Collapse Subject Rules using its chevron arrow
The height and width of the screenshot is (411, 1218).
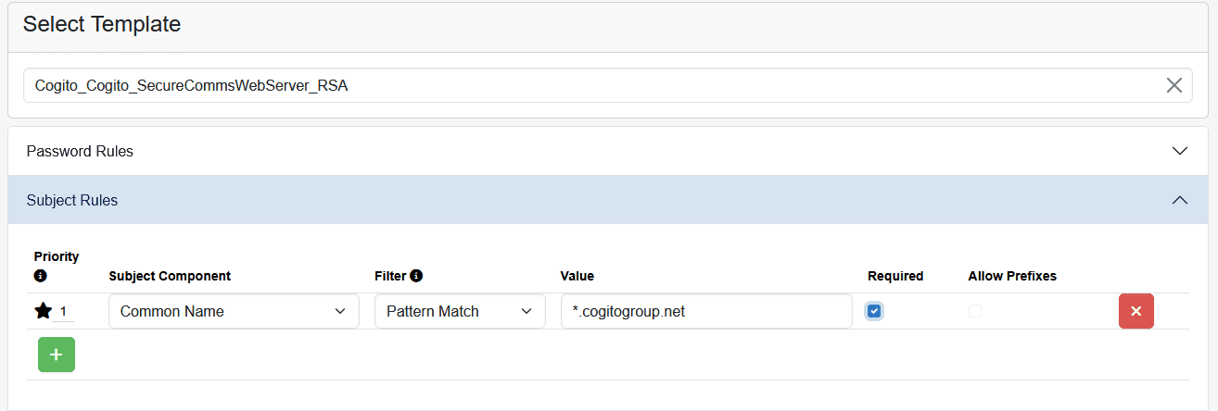click(x=1179, y=200)
